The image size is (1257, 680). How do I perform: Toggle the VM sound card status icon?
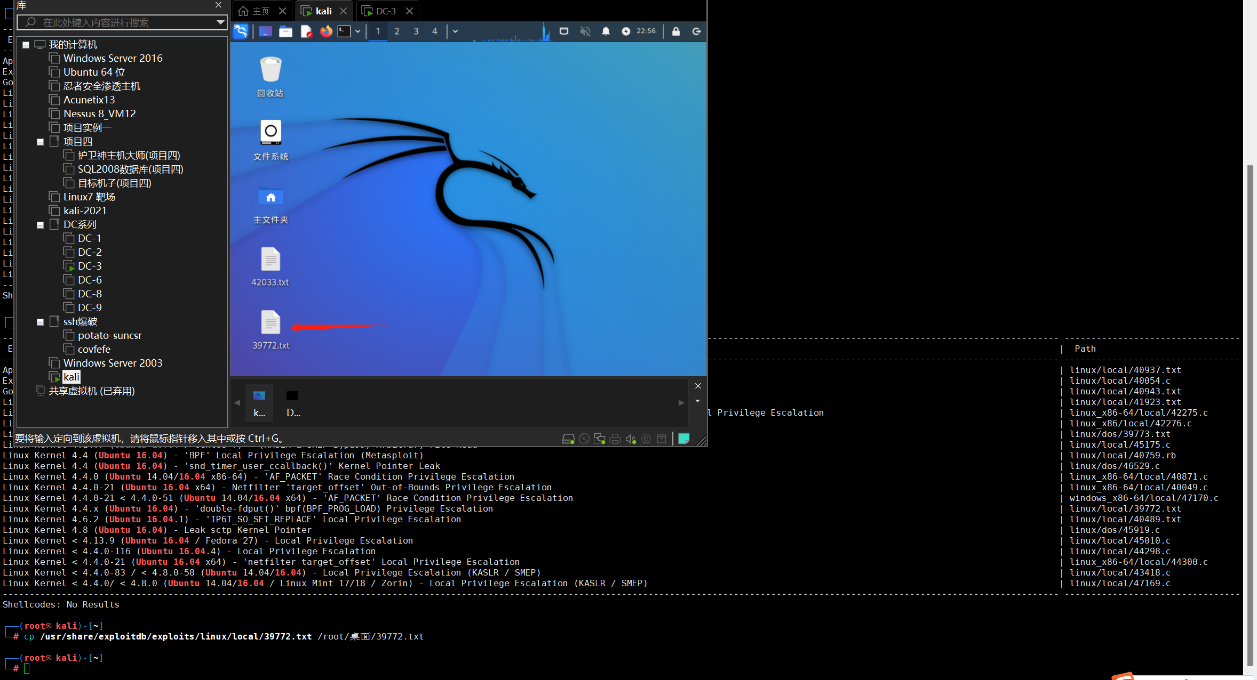point(631,439)
